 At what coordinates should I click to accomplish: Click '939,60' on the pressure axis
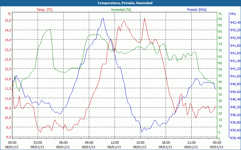(x=235, y=130)
